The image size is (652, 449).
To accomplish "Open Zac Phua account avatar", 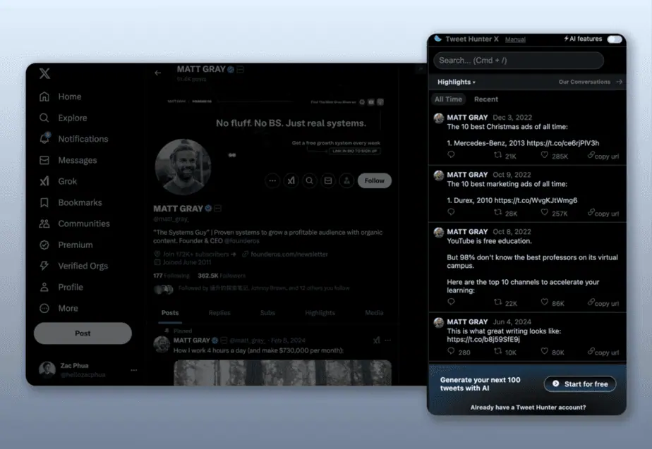I will (x=47, y=369).
